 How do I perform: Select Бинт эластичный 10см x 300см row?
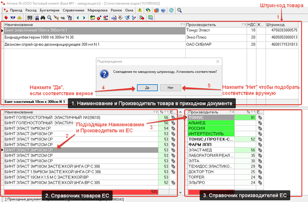tap(94, 30)
